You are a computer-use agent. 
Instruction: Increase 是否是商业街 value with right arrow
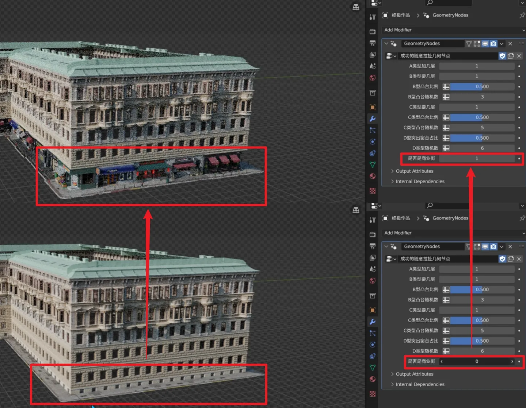coord(512,362)
